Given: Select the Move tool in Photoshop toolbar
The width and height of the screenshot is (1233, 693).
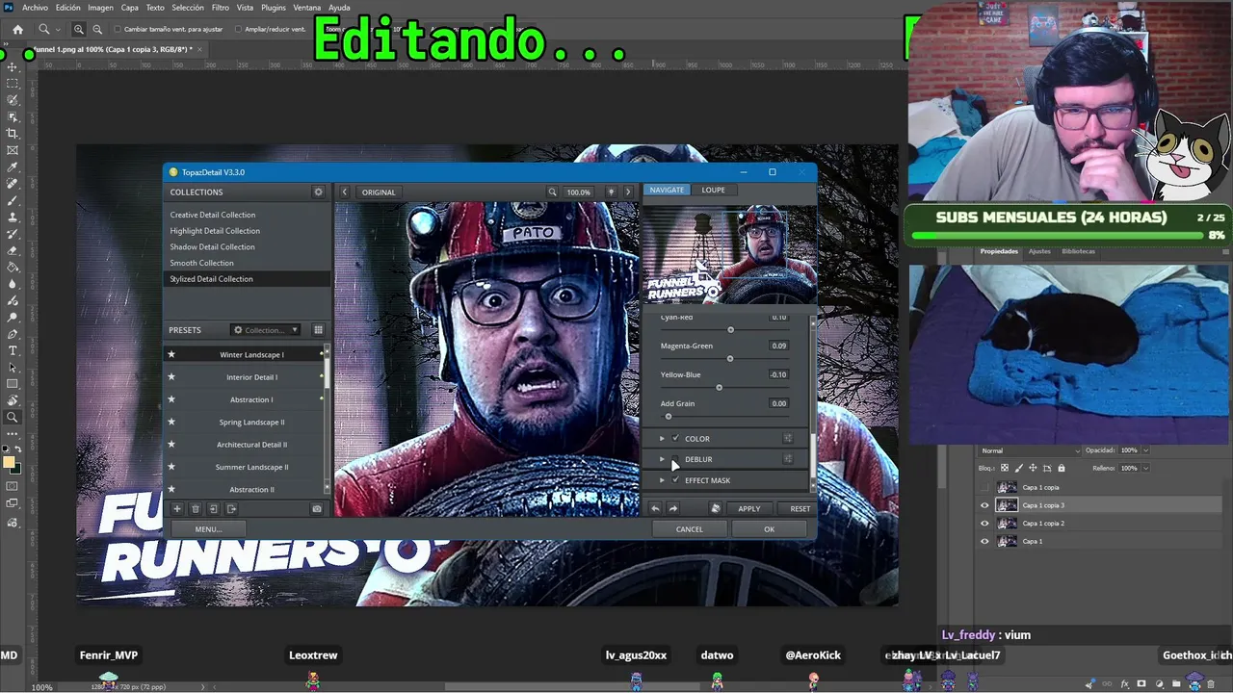Looking at the screenshot, I should (13, 66).
